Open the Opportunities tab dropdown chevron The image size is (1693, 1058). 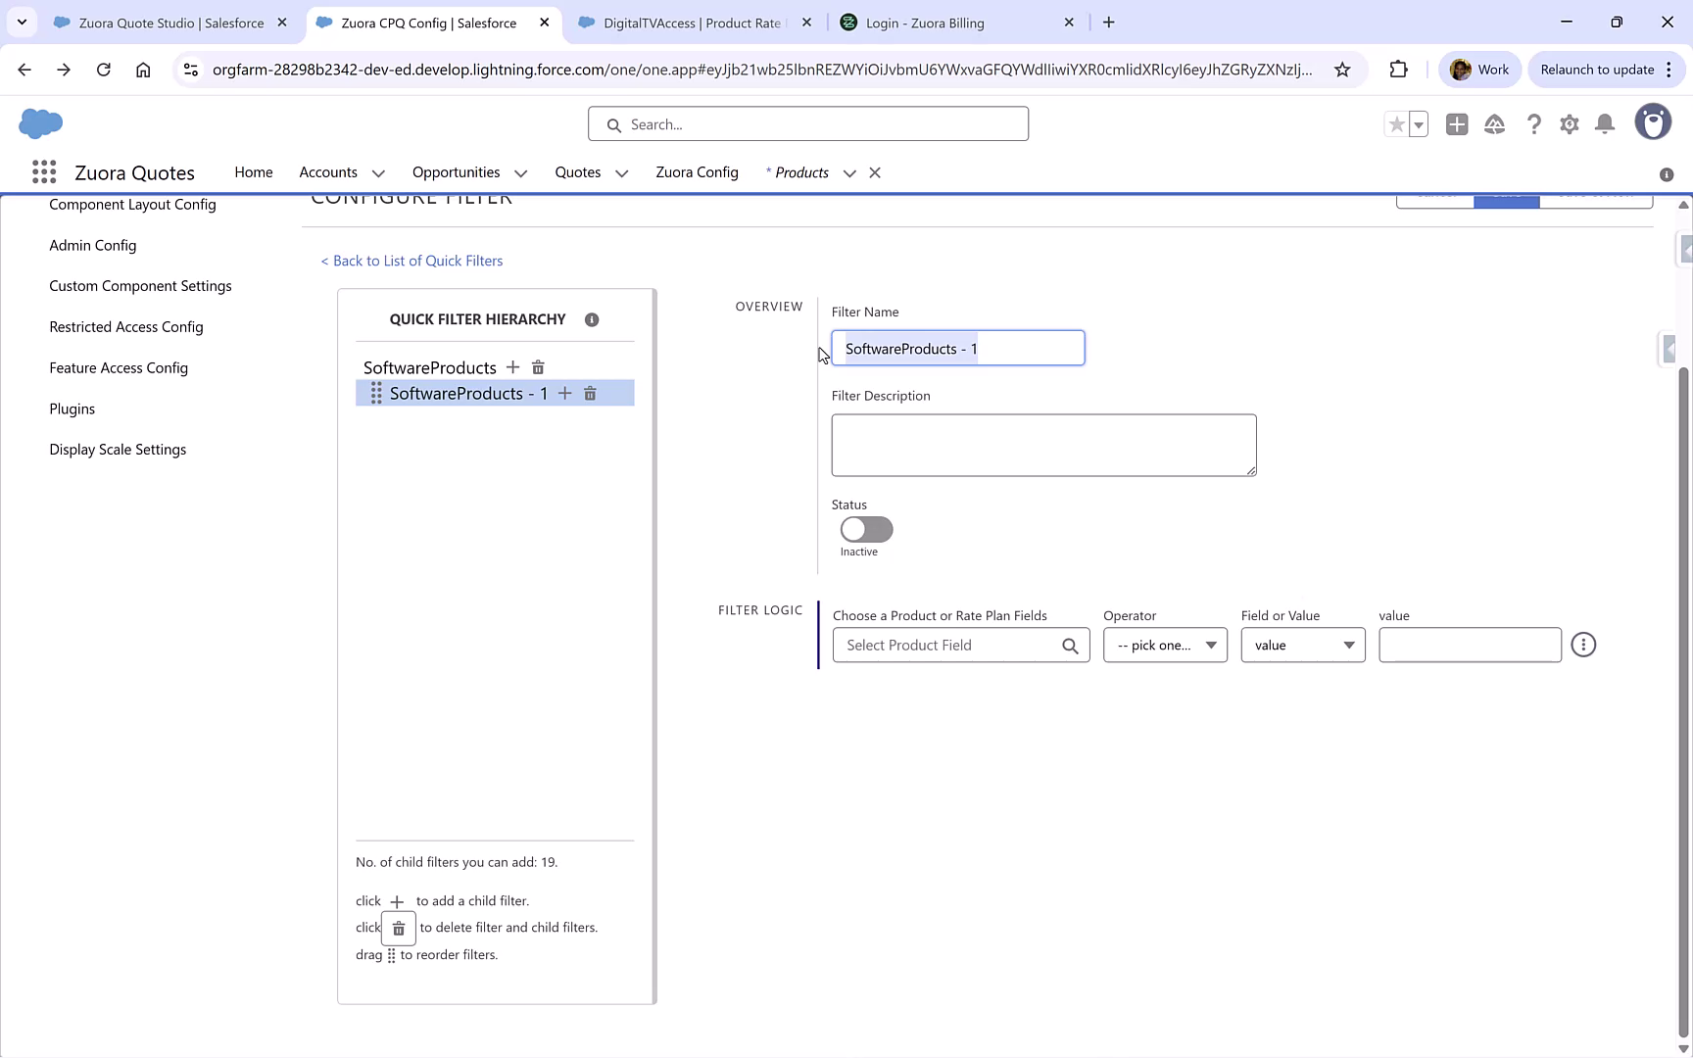coord(520,172)
